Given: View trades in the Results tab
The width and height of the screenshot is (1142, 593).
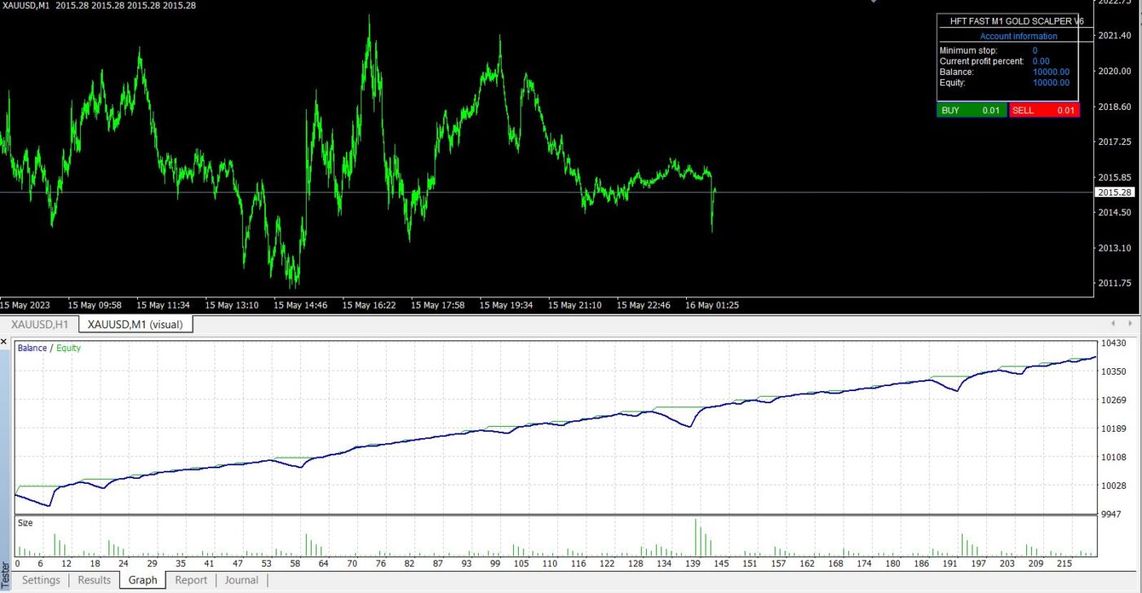Looking at the screenshot, I should pos(93,580).
